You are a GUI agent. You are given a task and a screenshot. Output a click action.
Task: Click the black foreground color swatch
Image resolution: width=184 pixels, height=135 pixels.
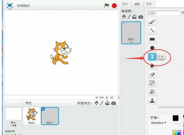point(176,118)
